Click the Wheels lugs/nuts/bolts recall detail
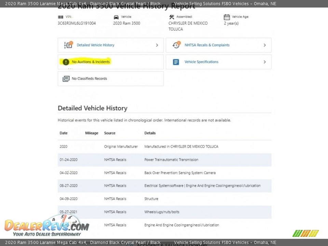The height and width of the screenshot is (246, 328). click(162, 212)
